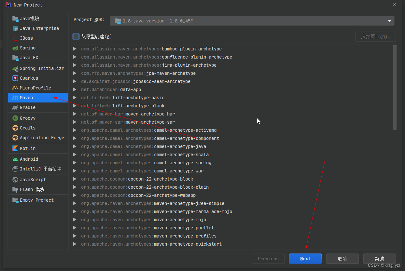Viewport: 405px width, 271px height.
Task: Select Kotlin project type label
Action: [x=28, y=148]
